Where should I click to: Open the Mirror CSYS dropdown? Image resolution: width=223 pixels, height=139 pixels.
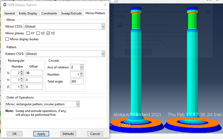pyautogui.click(x=103, y=27)
